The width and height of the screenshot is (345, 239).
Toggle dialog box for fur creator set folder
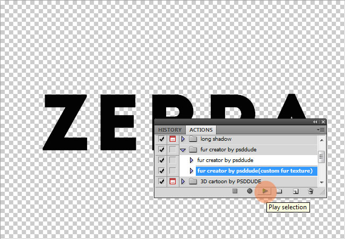tap(172, 150)
